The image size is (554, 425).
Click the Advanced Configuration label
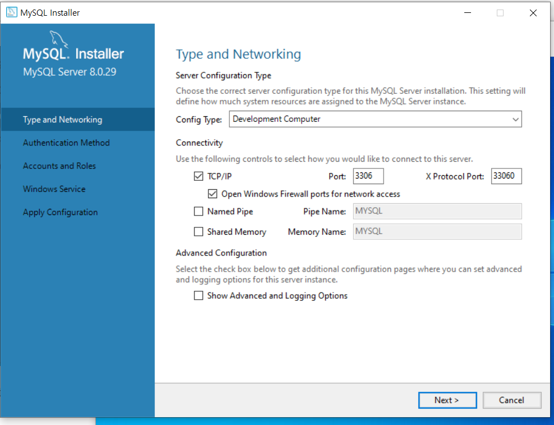221,253
